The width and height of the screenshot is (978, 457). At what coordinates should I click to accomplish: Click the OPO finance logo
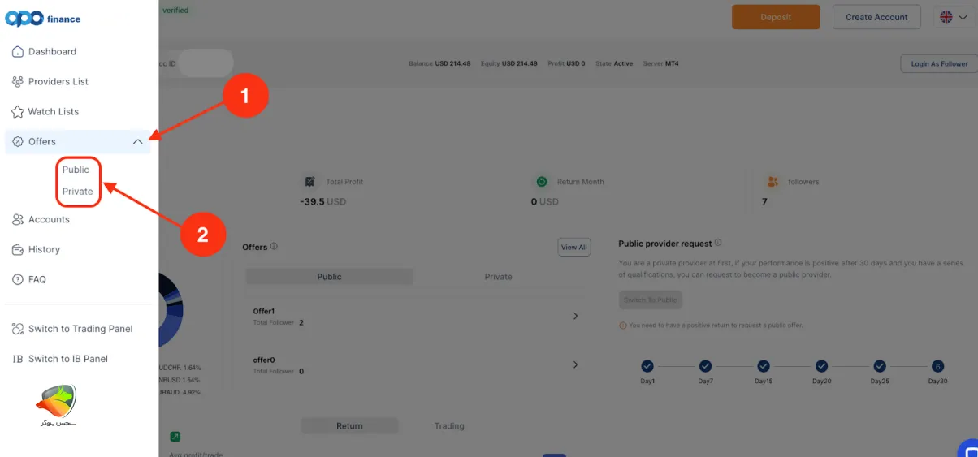pyautogui.click(x=43, y=19)
